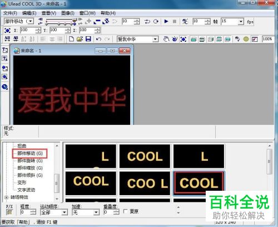
Task: Select 变形 in the effects tree
Action: coord(22,182)
